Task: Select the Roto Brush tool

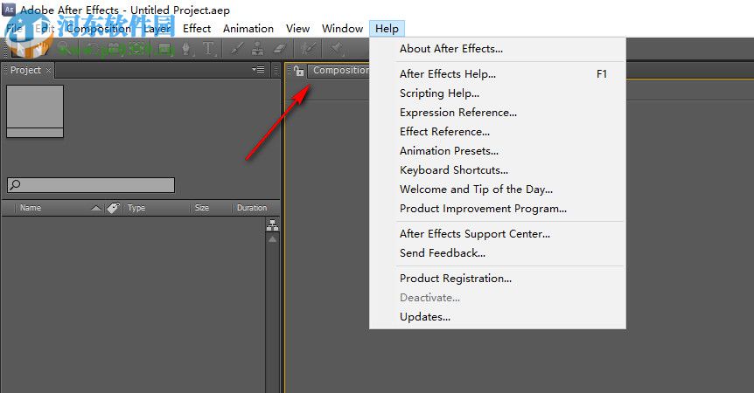Action: (308, 48)
